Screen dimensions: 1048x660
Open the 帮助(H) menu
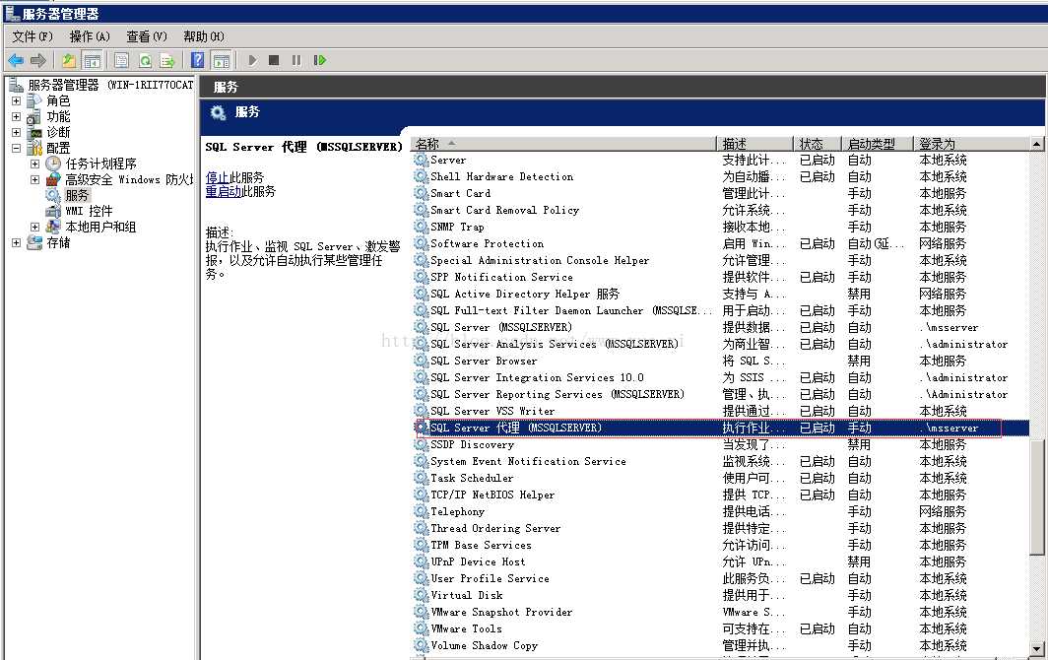point(204,36)
